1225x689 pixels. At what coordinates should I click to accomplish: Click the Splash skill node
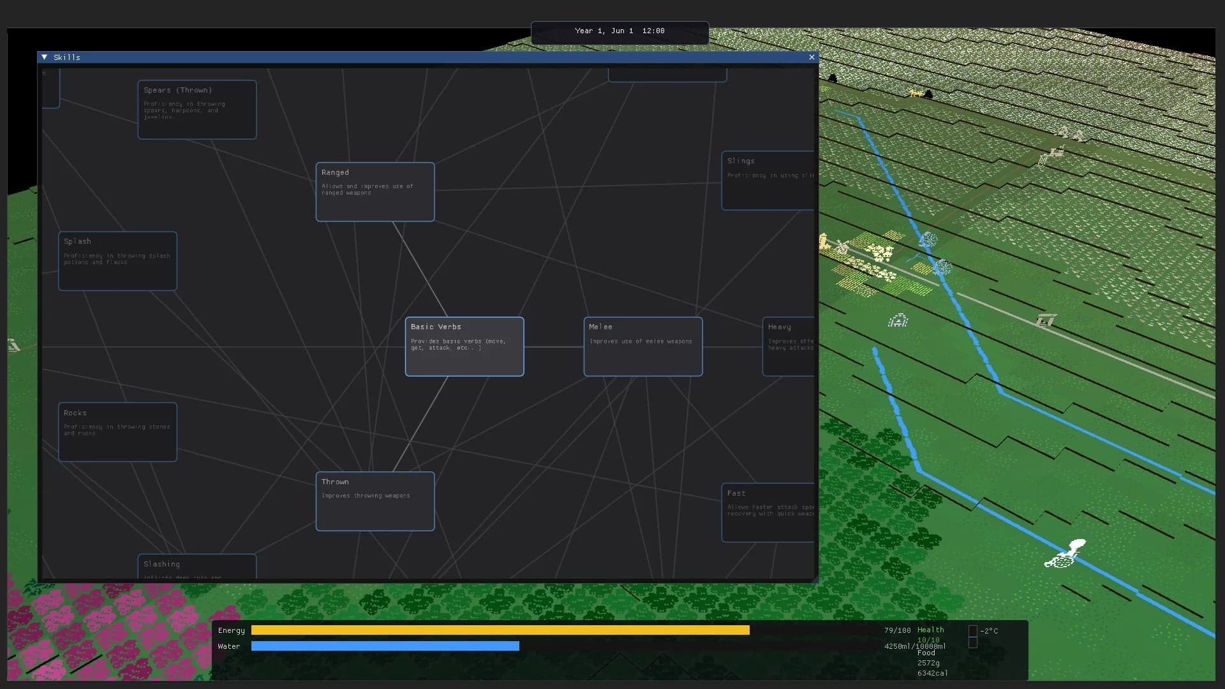(117, 261)
